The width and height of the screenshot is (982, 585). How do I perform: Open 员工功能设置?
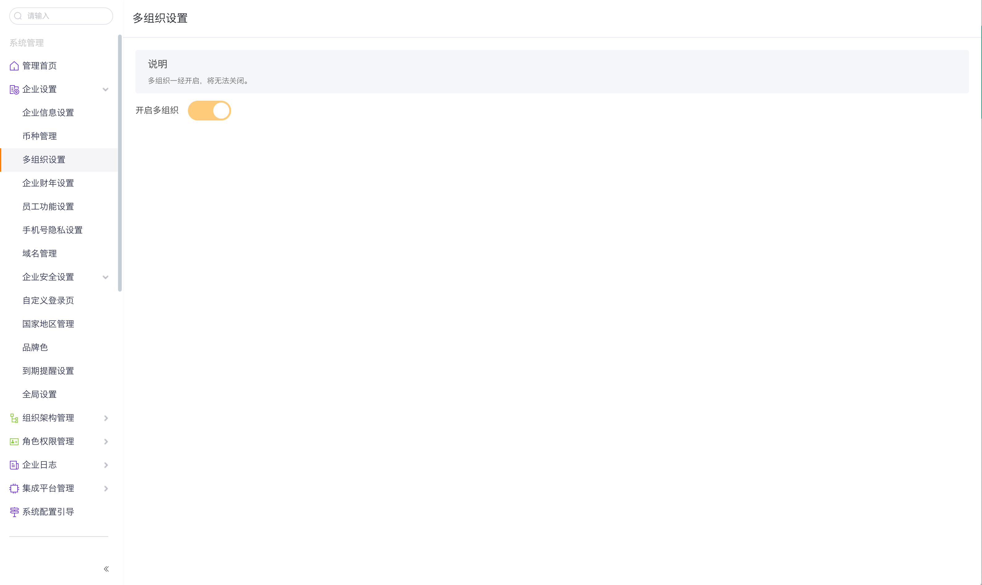pos(59,207)
